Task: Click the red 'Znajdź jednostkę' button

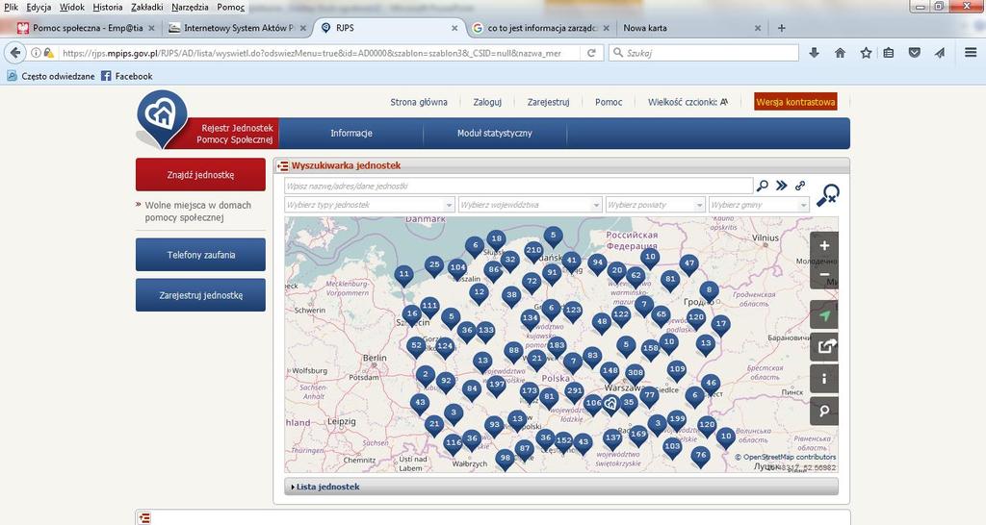Action: [200, 175]
